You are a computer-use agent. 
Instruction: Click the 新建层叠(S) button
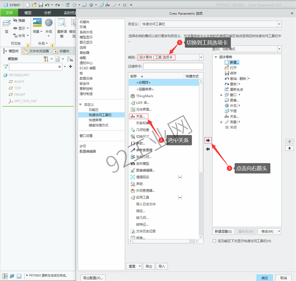(223, 231)
